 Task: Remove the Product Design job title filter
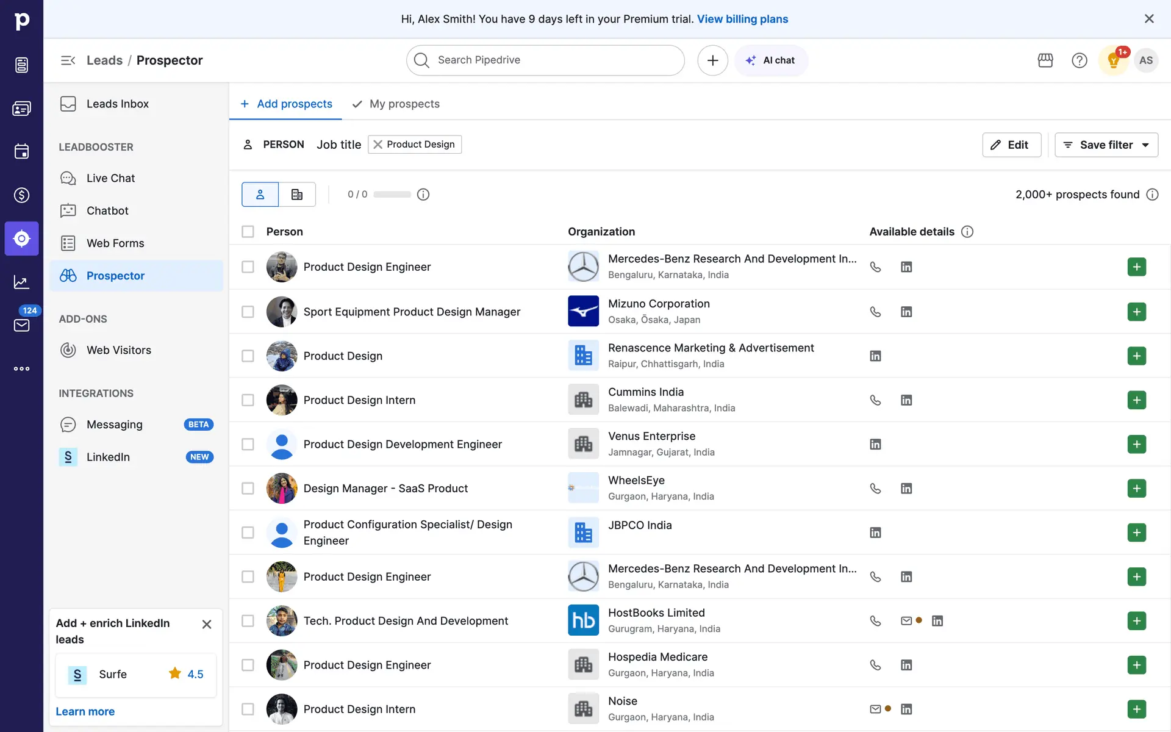[378, 145]
